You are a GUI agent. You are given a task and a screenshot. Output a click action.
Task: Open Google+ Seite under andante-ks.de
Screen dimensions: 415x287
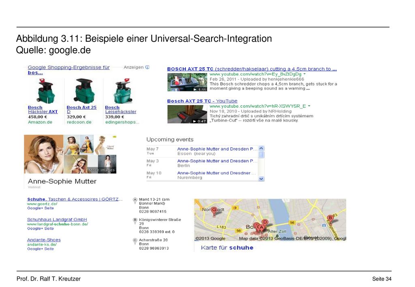tap(41, 249)
